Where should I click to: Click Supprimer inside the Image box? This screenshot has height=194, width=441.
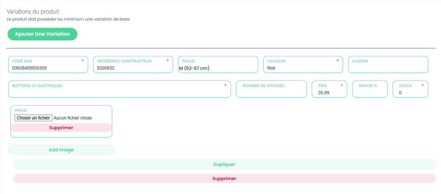61,128
